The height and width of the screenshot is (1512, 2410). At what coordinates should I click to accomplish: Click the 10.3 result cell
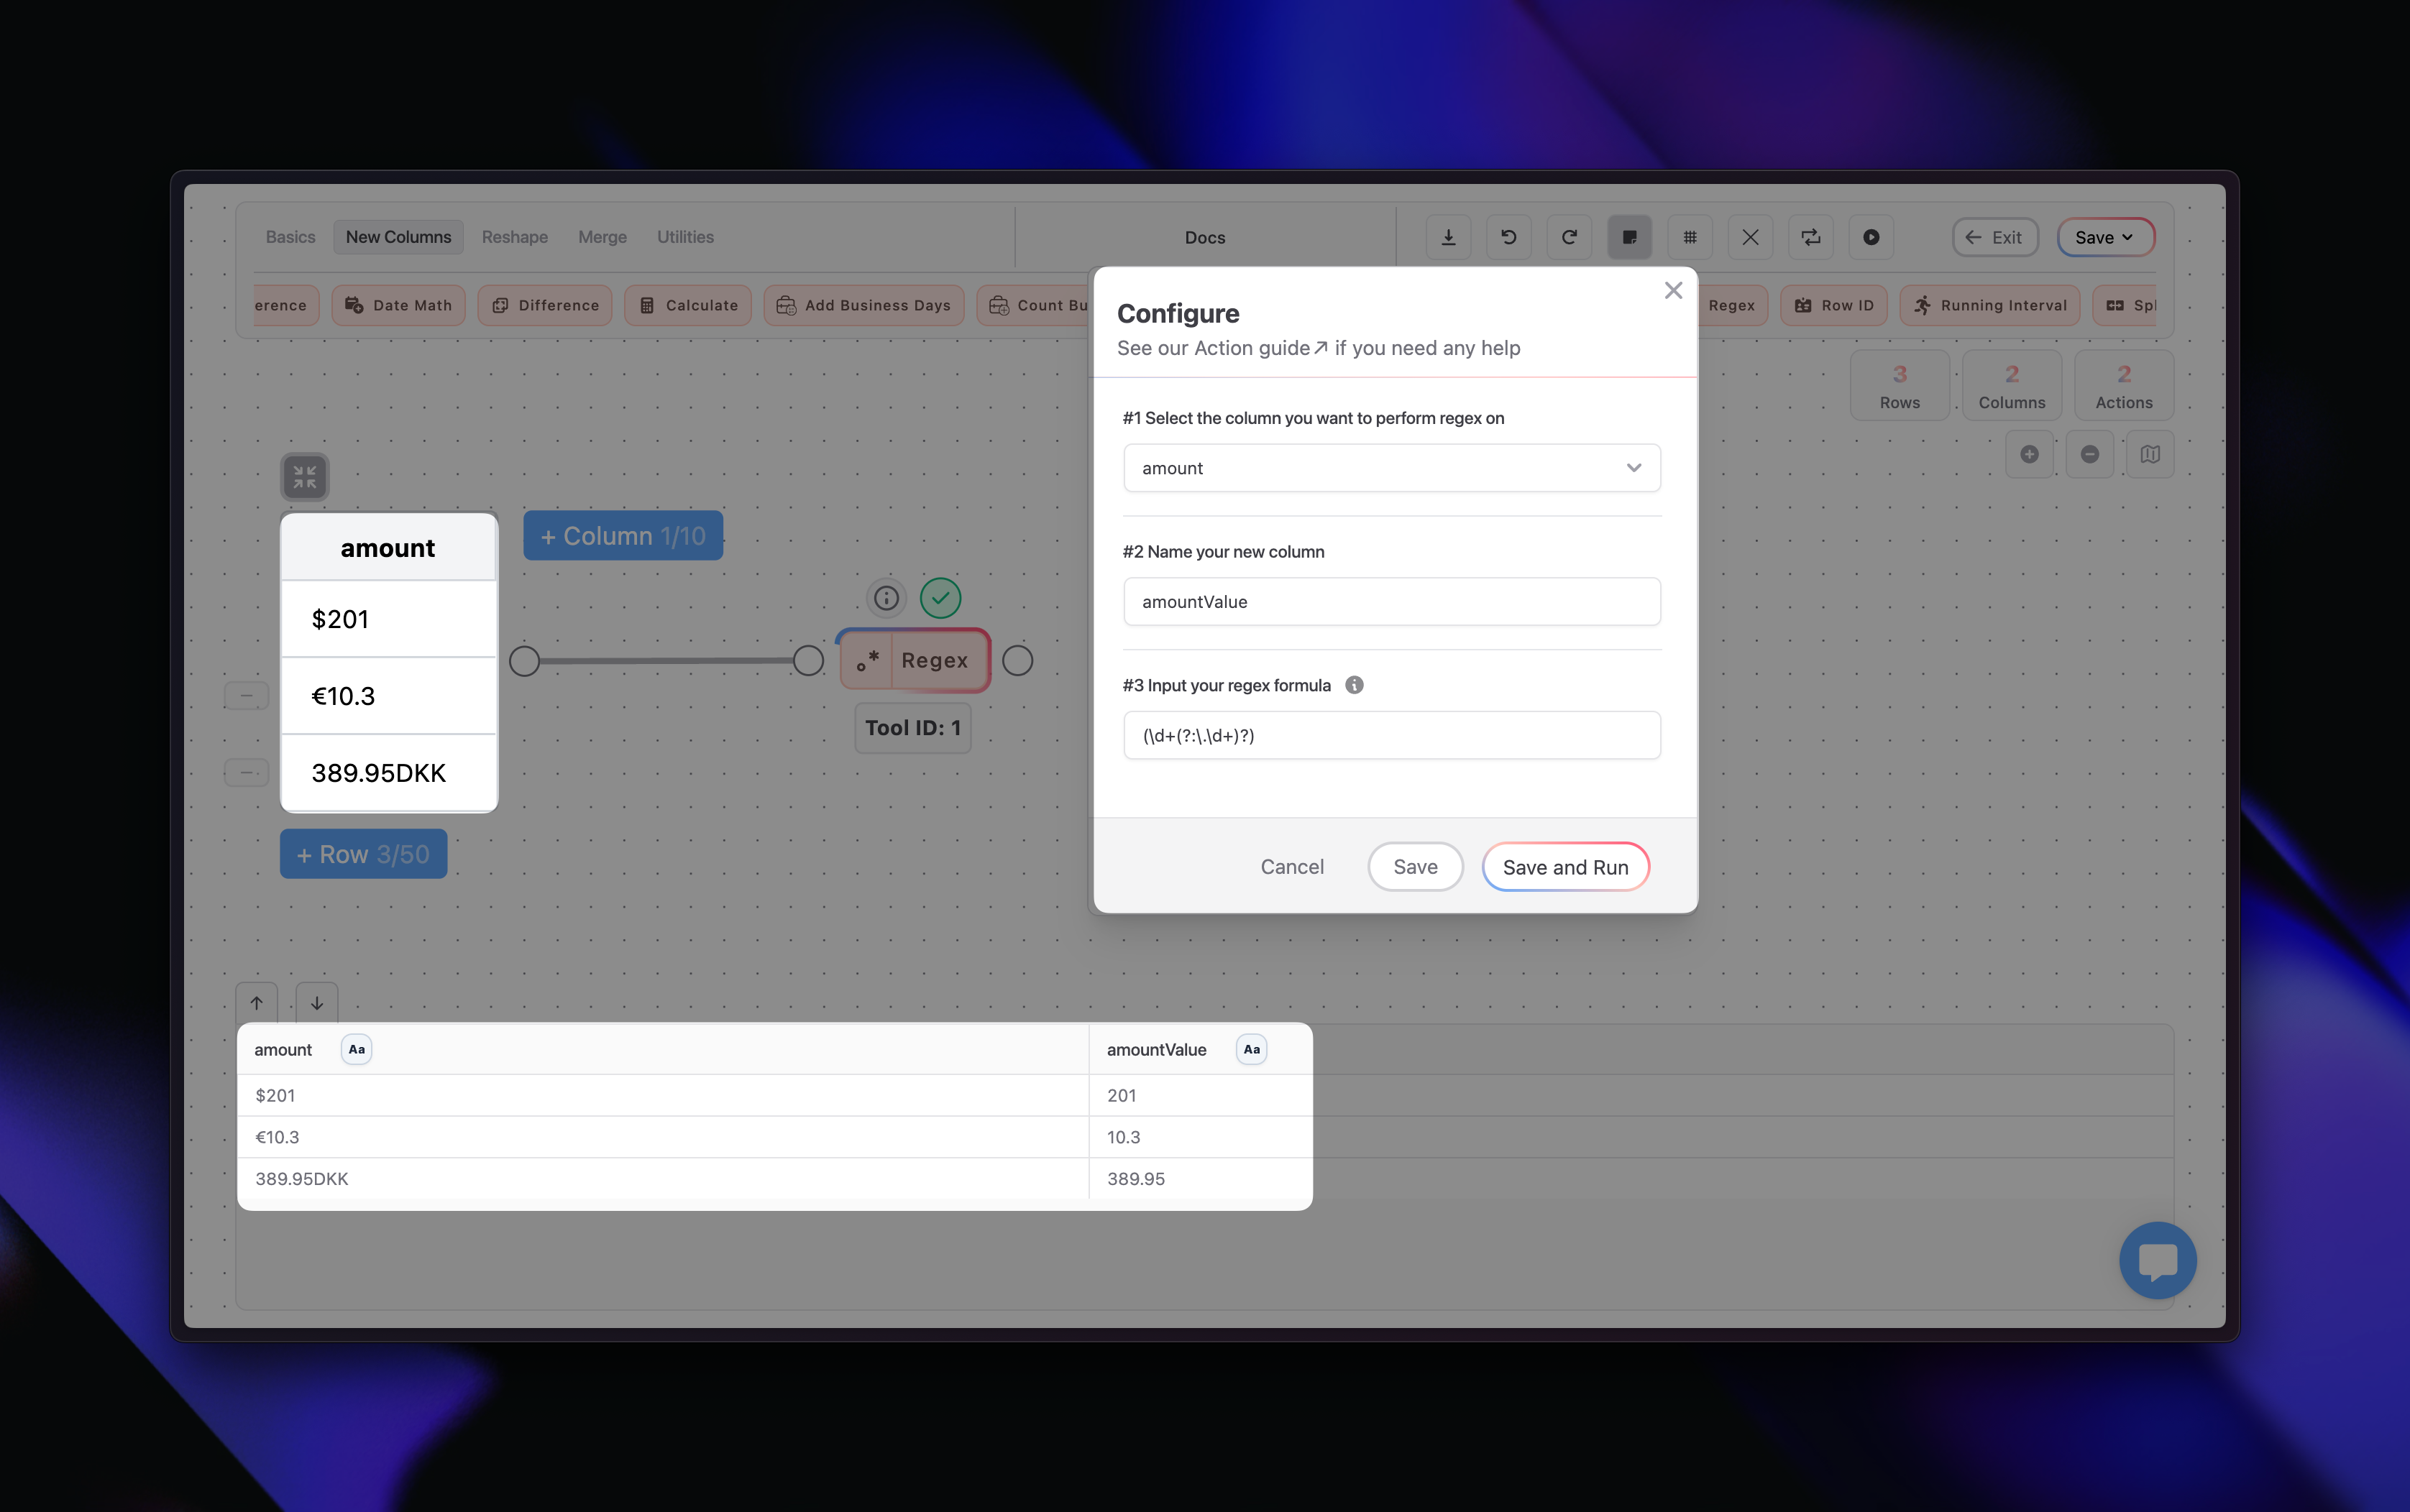pos(1201,1137)
